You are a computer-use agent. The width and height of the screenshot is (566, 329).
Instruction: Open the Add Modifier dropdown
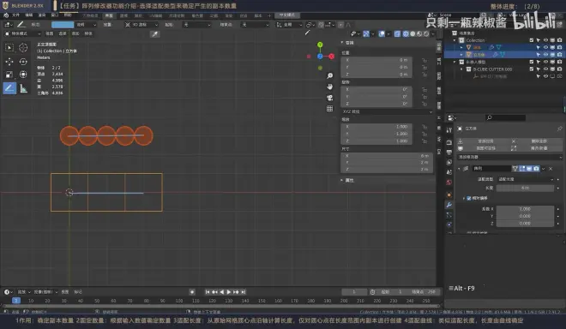click(509, 157)
